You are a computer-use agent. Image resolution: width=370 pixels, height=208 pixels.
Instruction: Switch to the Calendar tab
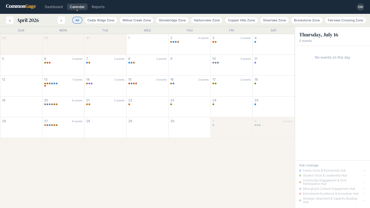coord(77,7)
